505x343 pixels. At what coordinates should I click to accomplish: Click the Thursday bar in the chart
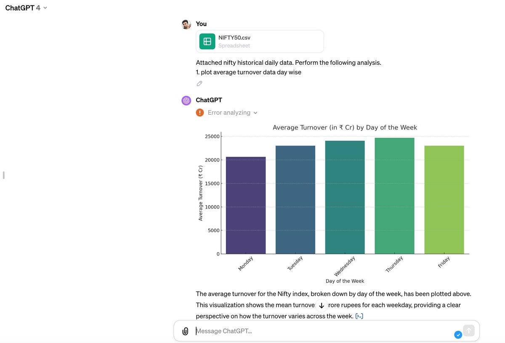click(x=394, y=196)
